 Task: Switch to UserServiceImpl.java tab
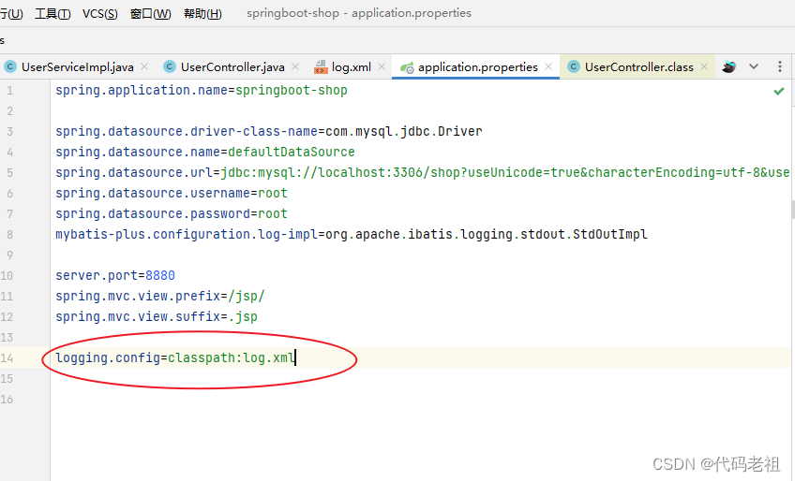pyautogui.click(x=77, y=66)
